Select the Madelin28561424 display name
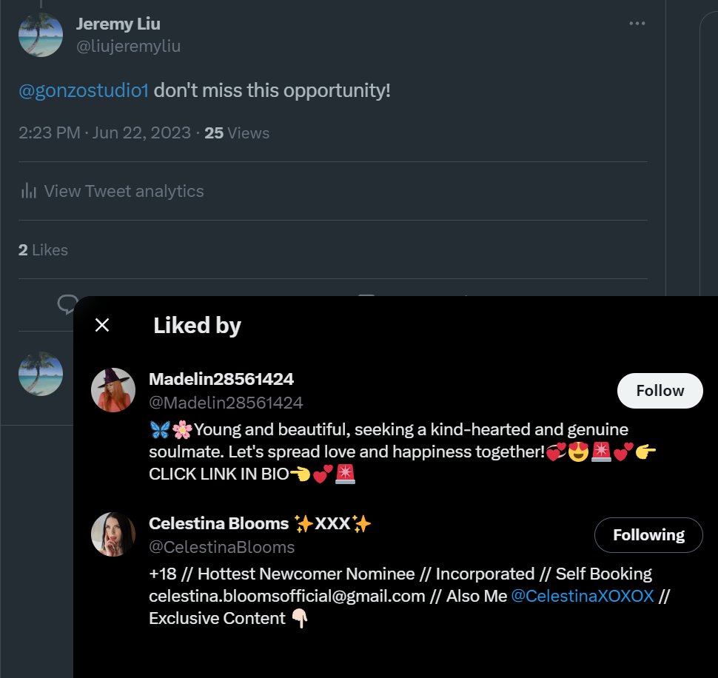Screen dimensions: 718x678 coord(221,379)
